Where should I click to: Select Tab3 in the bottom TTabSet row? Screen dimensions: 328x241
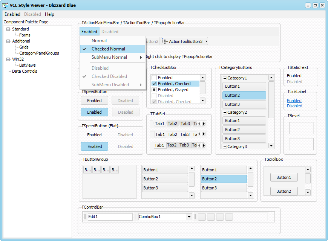(x=184, y=145)
